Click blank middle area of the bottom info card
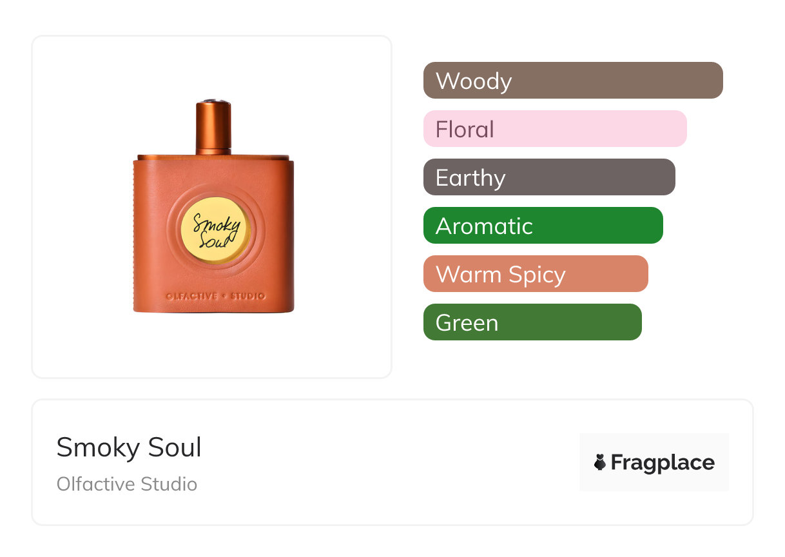The height and width of the screenshot is (557, 785). [387, 462]
